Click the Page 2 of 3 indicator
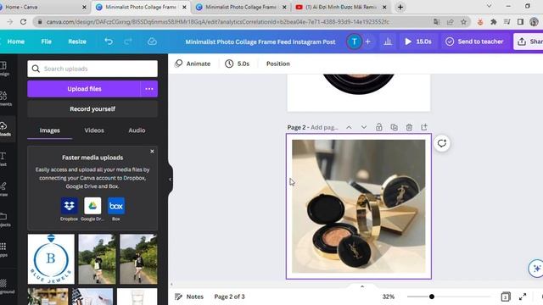The image size is (543, 305). 229,297
